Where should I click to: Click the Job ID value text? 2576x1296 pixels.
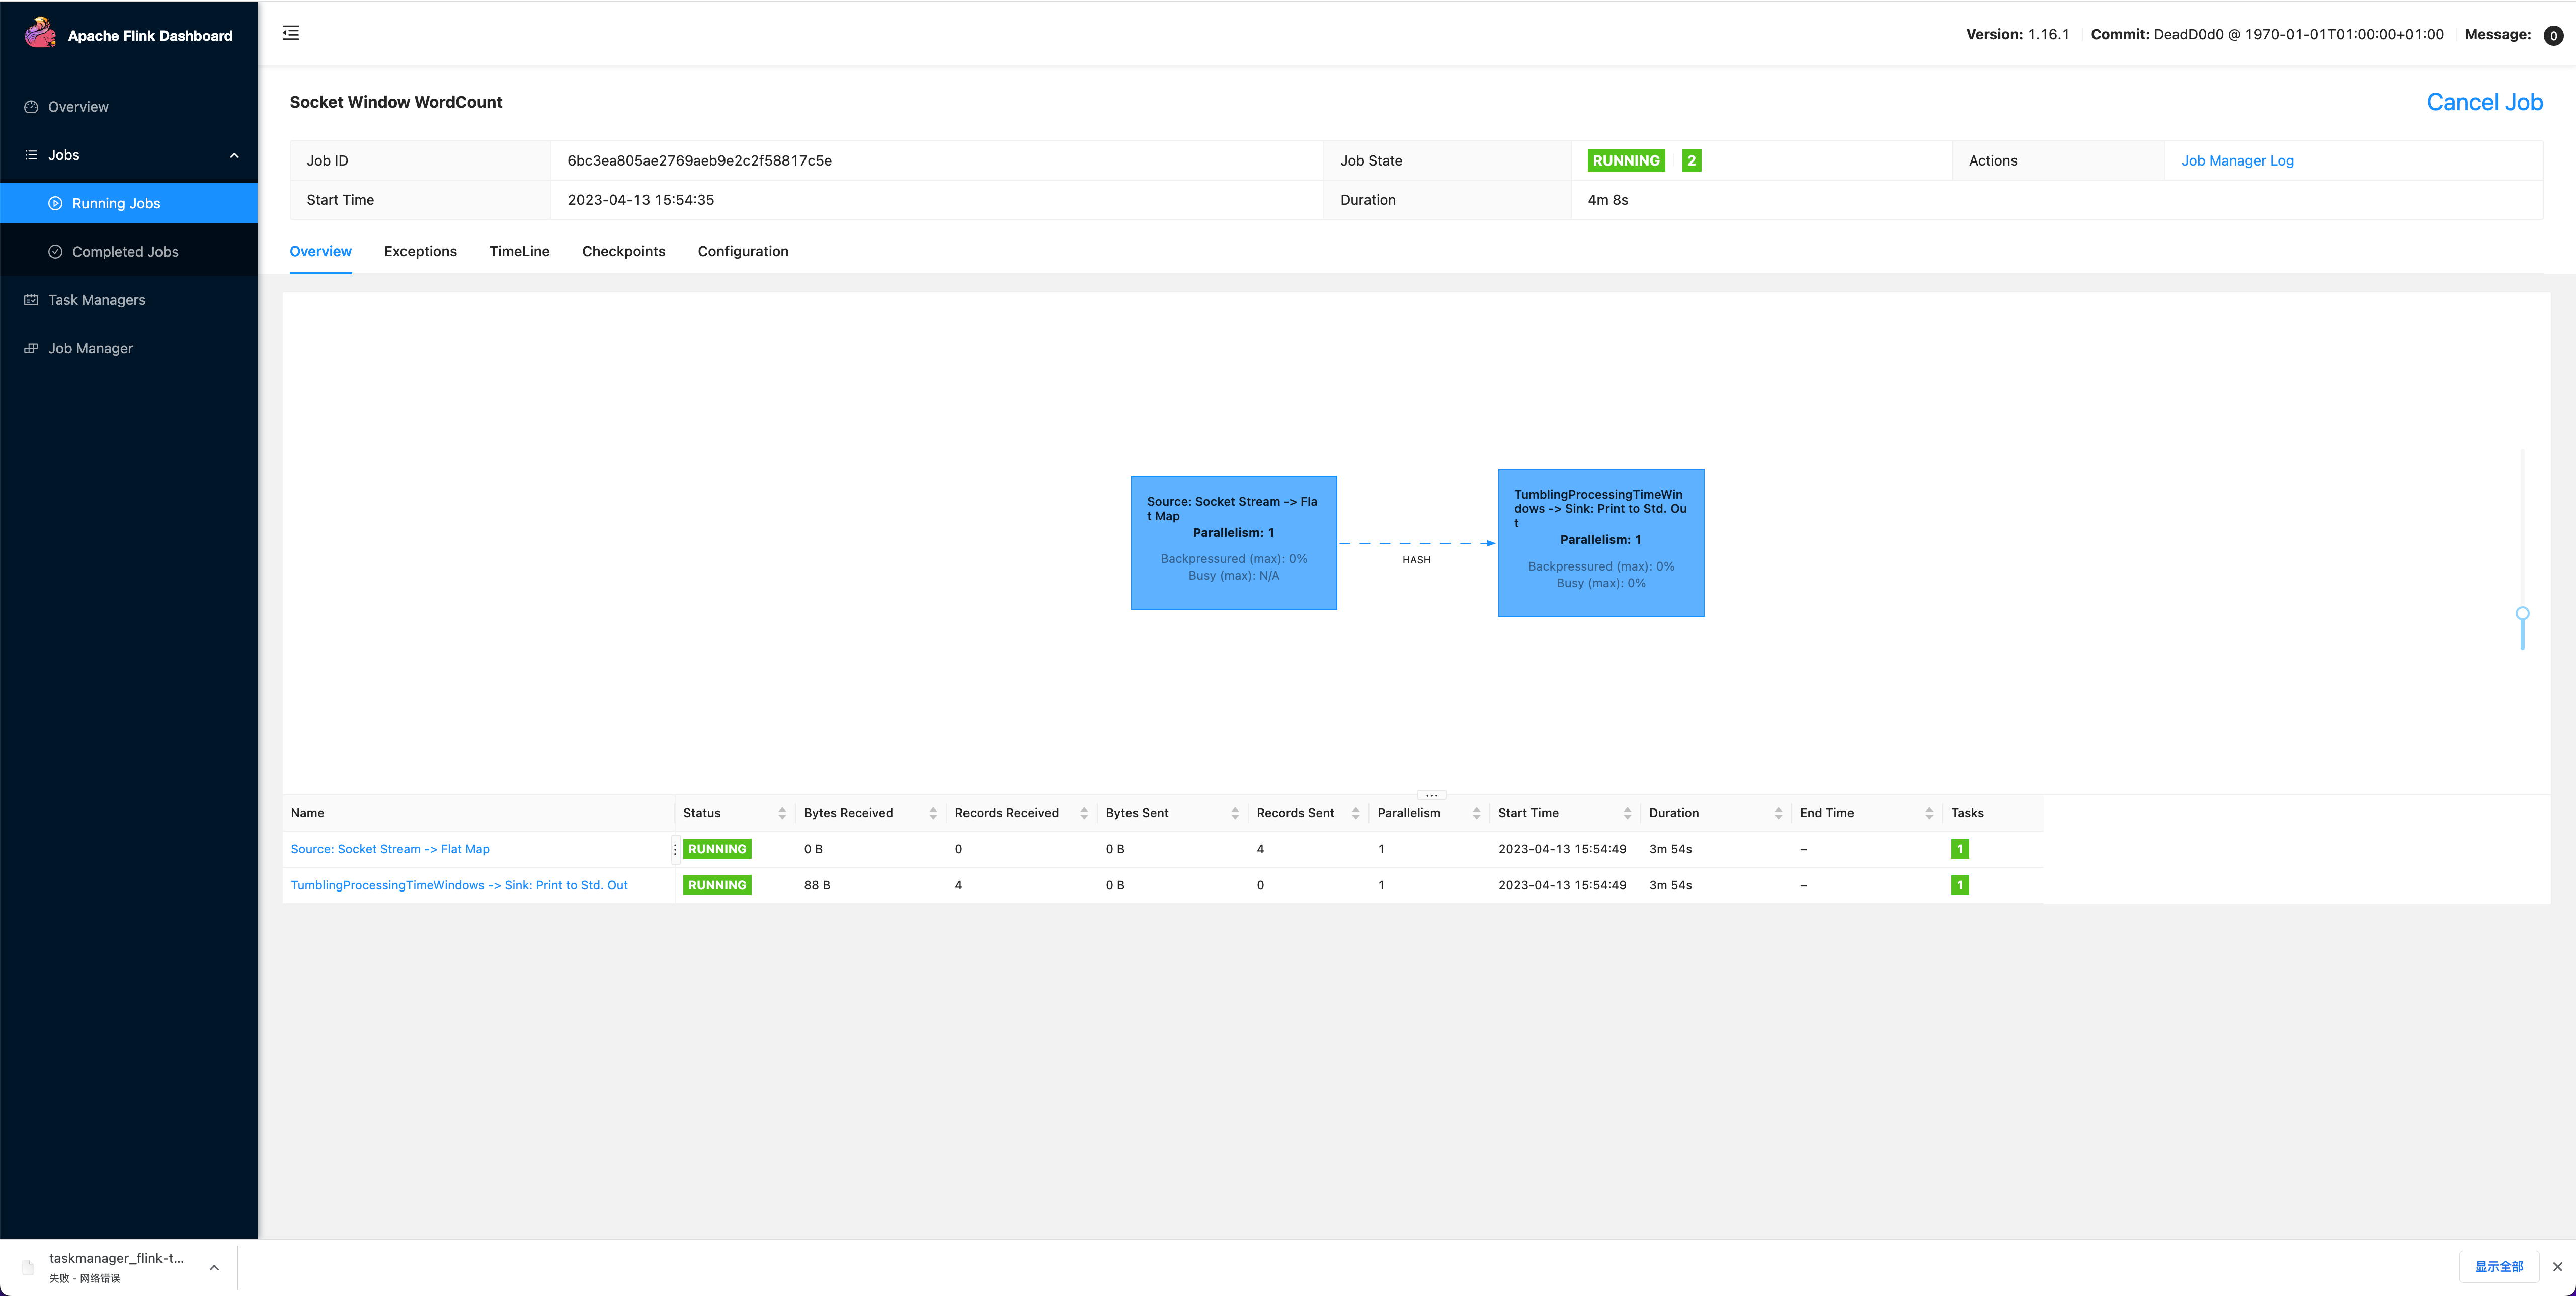pos(699,160)
